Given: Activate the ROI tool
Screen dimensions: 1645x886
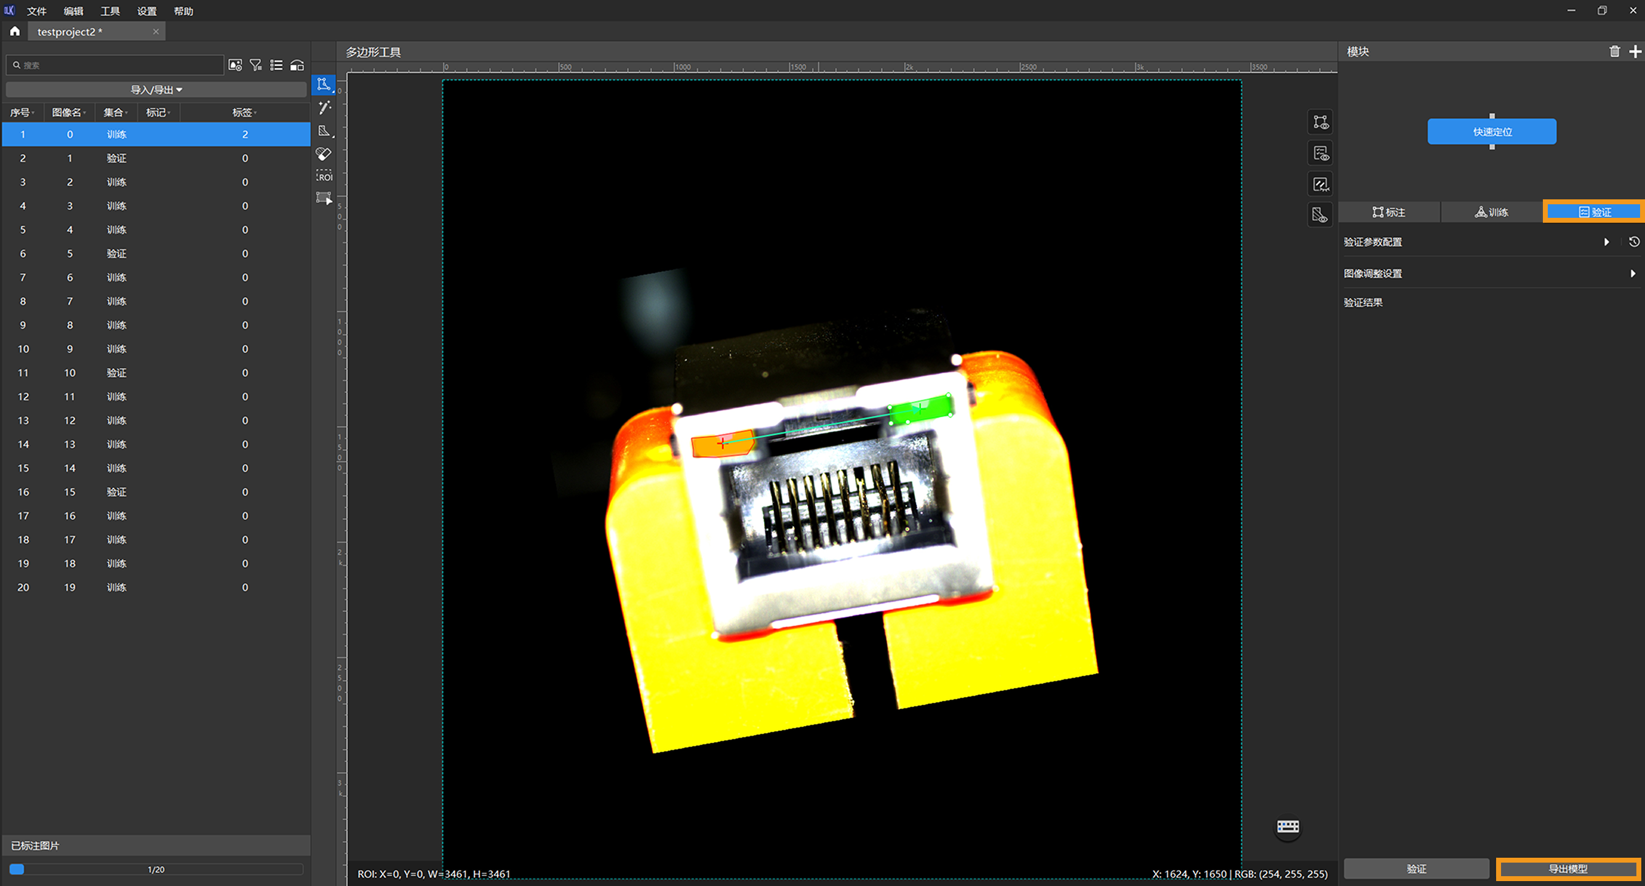Looking at the screenshot, I should (324, 177).
